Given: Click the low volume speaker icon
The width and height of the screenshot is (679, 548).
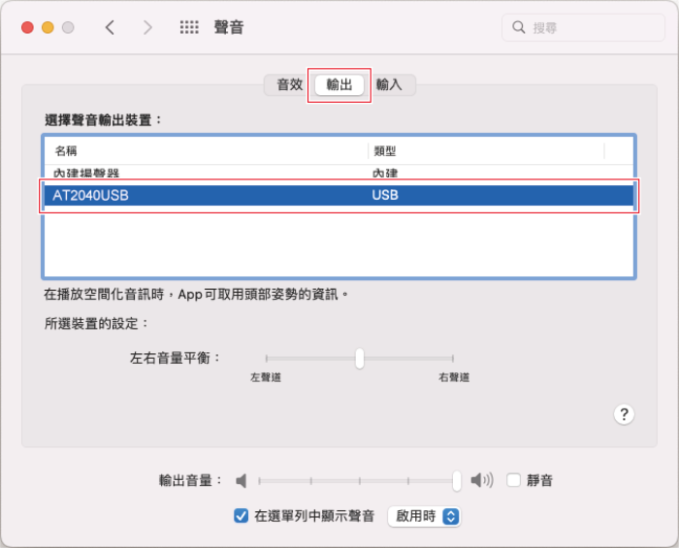Looking at the screenshot, I should [x=242, y=480].
